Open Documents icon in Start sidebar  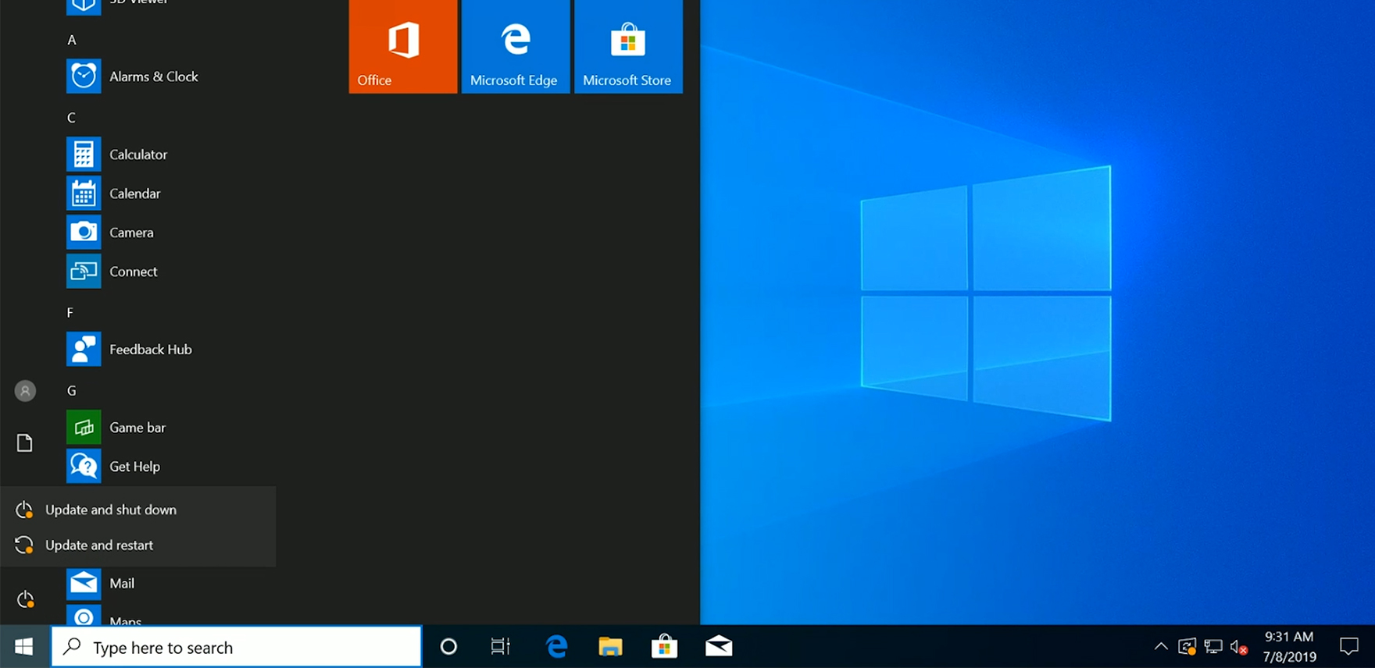[x=25, y=442]
